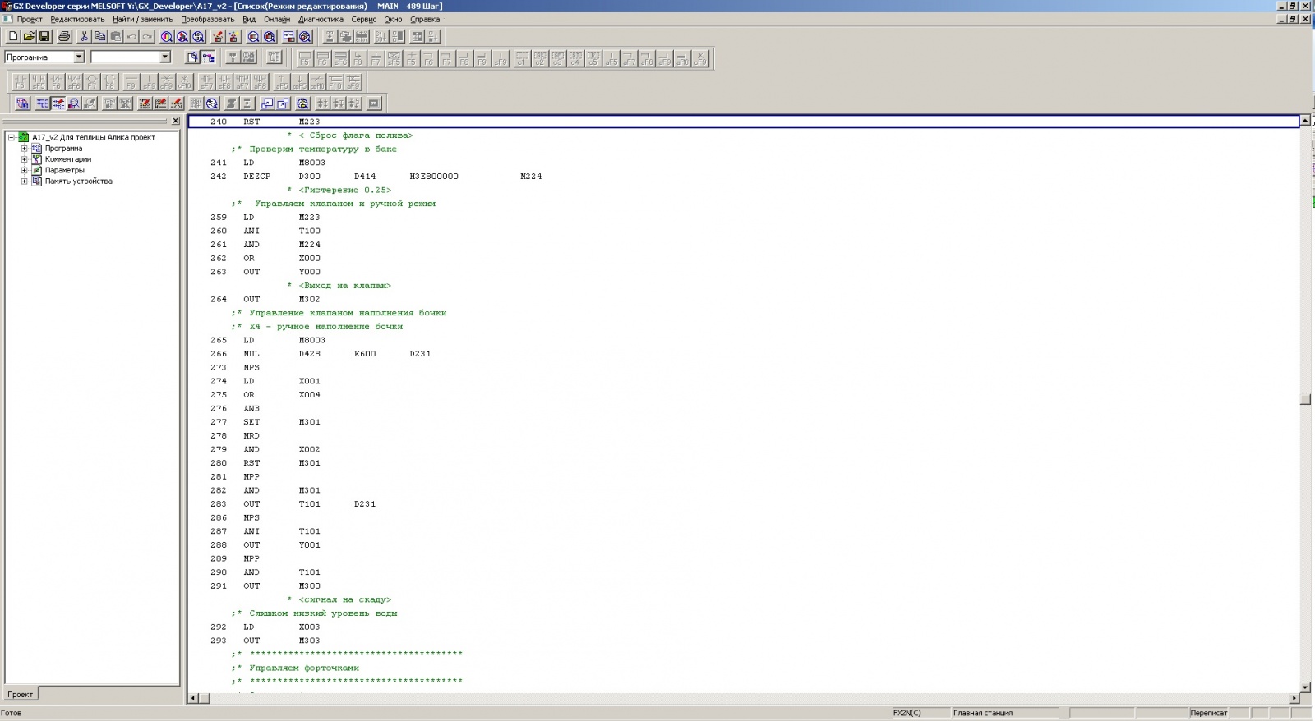The width and height of the screenshot is (1315, 721).
Task: Undo the last edit with the undo arrow
Action: point(131,36)
